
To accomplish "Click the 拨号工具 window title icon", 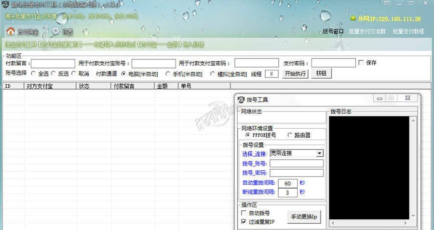I will pyautogui.click(x=241, y=99).
